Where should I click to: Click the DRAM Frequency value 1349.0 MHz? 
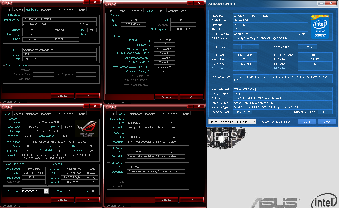coord(164,40)
